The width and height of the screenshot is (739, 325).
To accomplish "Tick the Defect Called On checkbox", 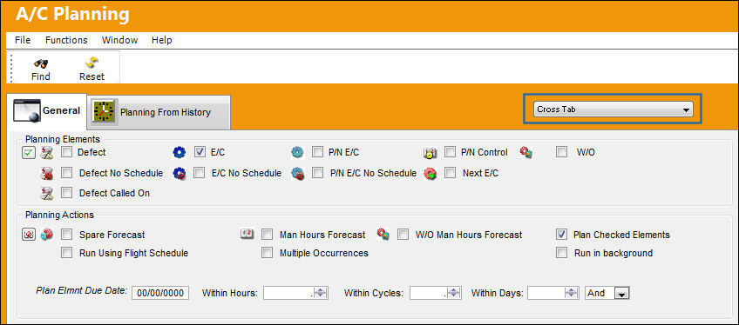I will coord(67,193).
